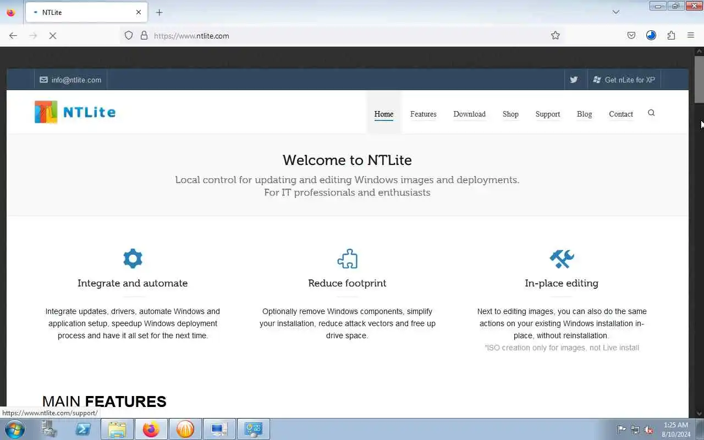Click the info@ntlite.com email link
The image size is (704, 440).
(x=70, y=80)
